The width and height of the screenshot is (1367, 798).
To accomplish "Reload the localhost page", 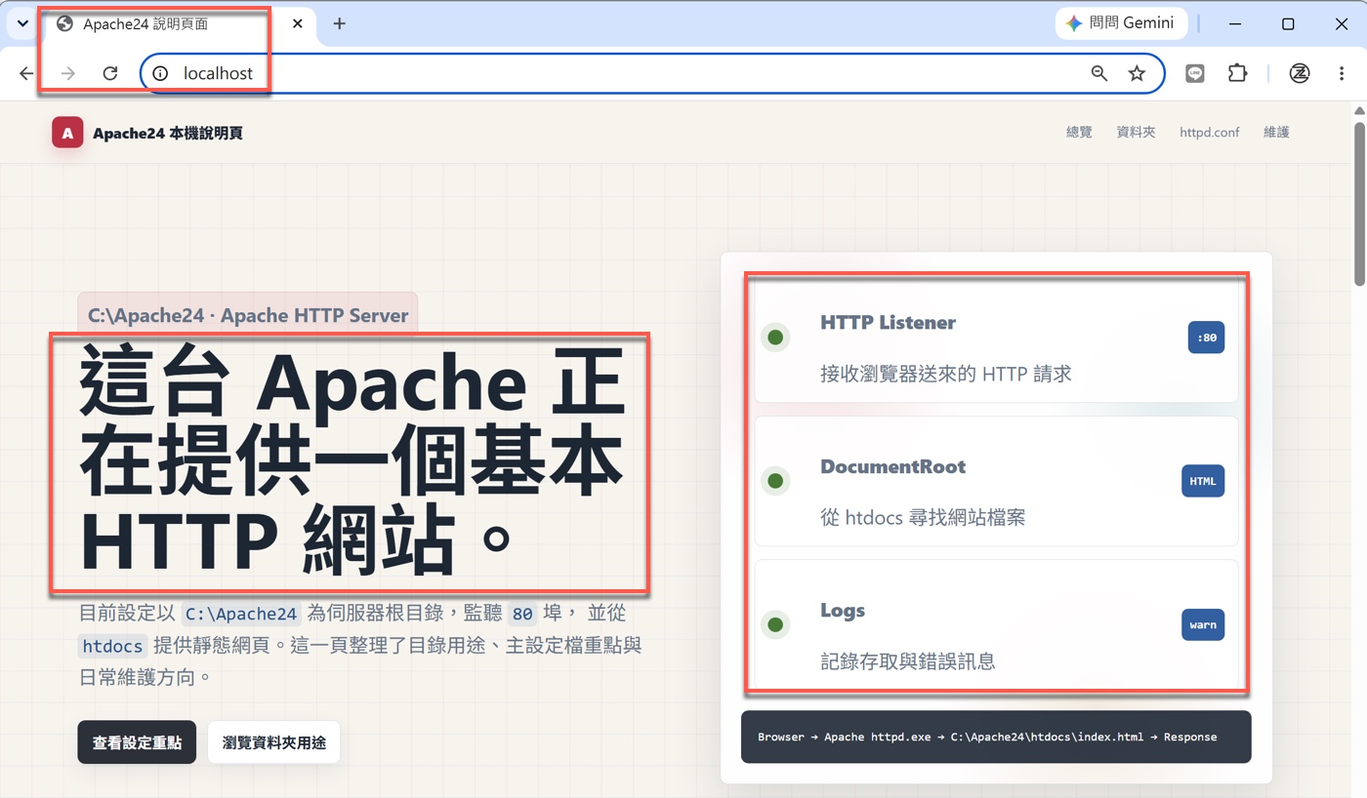I will pyautogui.click(x=110, y=73).
